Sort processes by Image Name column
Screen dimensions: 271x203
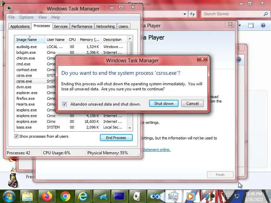pyautogui.click(x=30, y=40)
